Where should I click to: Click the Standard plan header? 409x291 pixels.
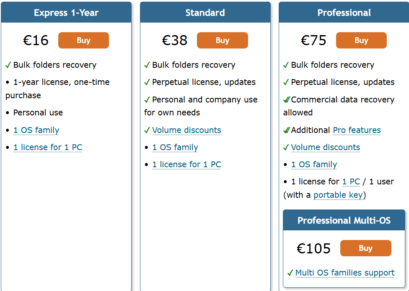point(205,13)
